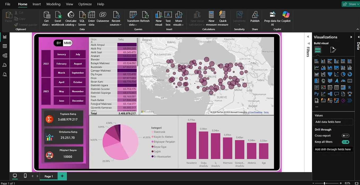Select the pie chart visualization icon

[x=343, y=74]
